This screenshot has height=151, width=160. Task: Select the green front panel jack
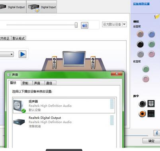[x=146, y=69]
